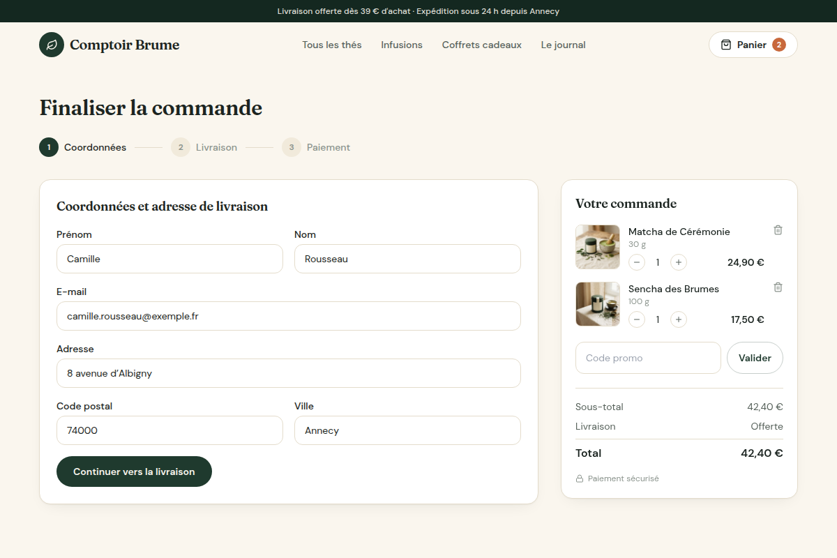Increase Sencha des Brumes quantity
The image size is (837, 558).
(679, 319)
